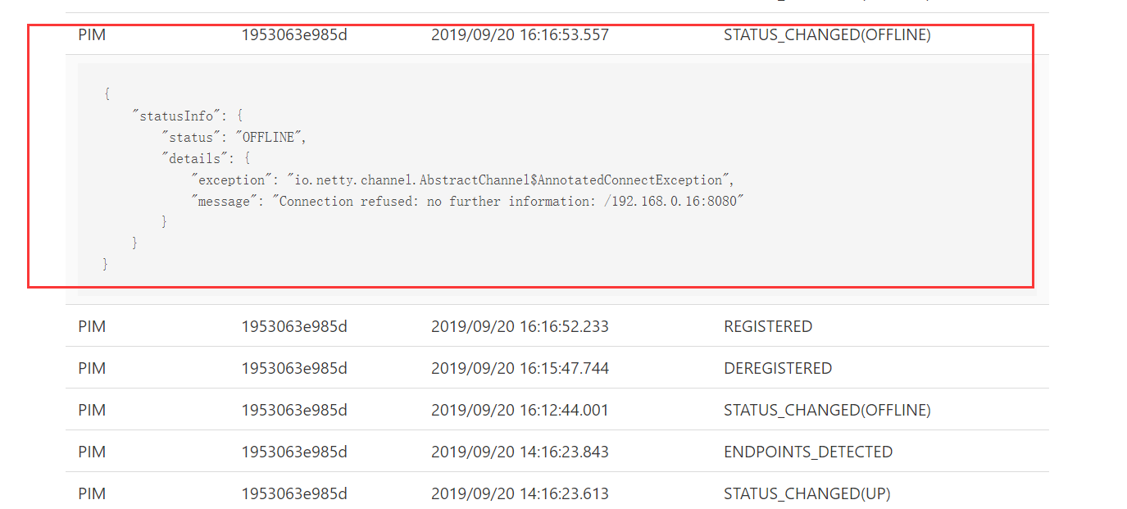Screen dimensions: 1127x509
Task: Select the STATUS_CHANGED(OFFLINE) event at 16:12:44
Action: [x=827, y=410]
